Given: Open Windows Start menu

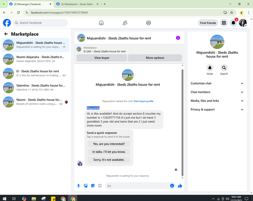Looking at the screenshot, I should tap(5, 198).
